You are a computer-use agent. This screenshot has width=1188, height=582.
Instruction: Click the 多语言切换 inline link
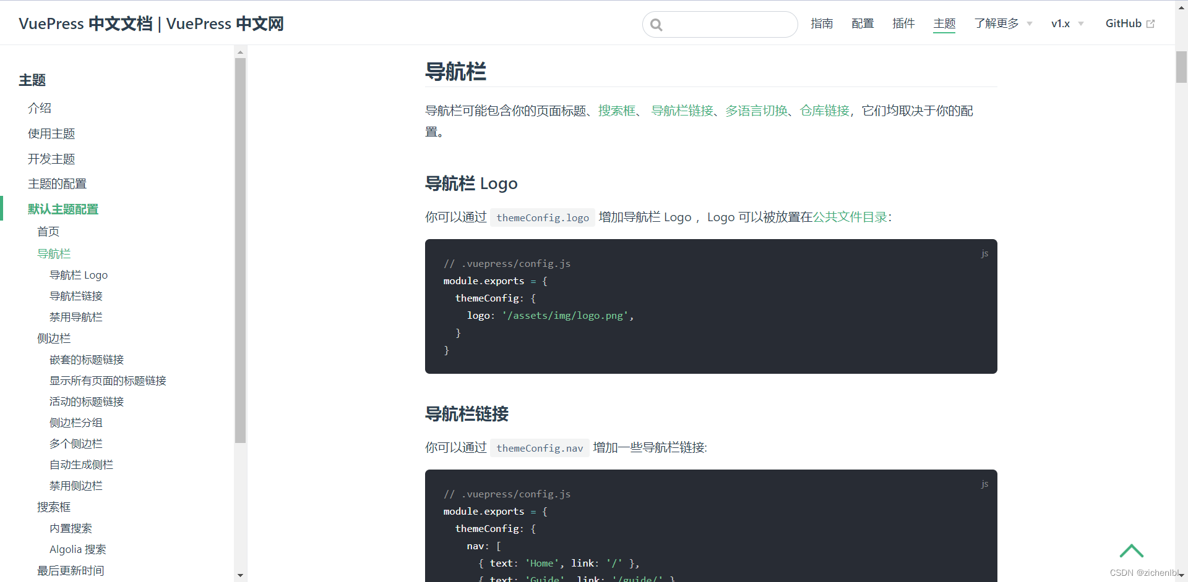click(757, 111)
